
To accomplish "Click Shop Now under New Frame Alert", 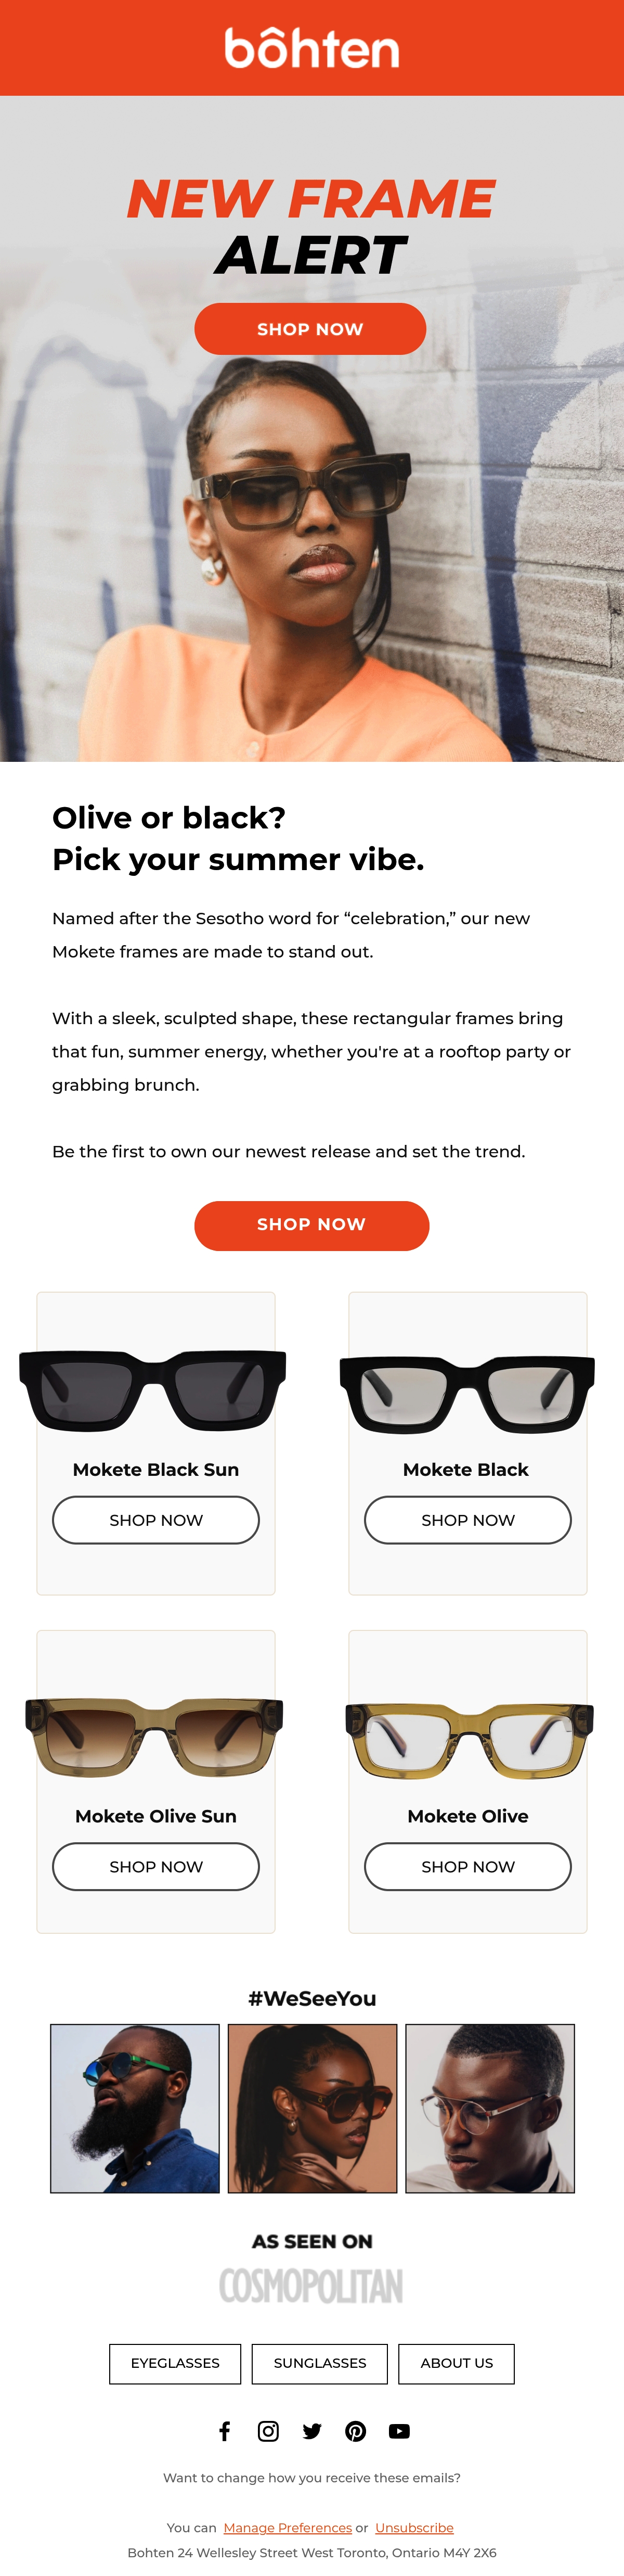I will [x=310, y=329].
